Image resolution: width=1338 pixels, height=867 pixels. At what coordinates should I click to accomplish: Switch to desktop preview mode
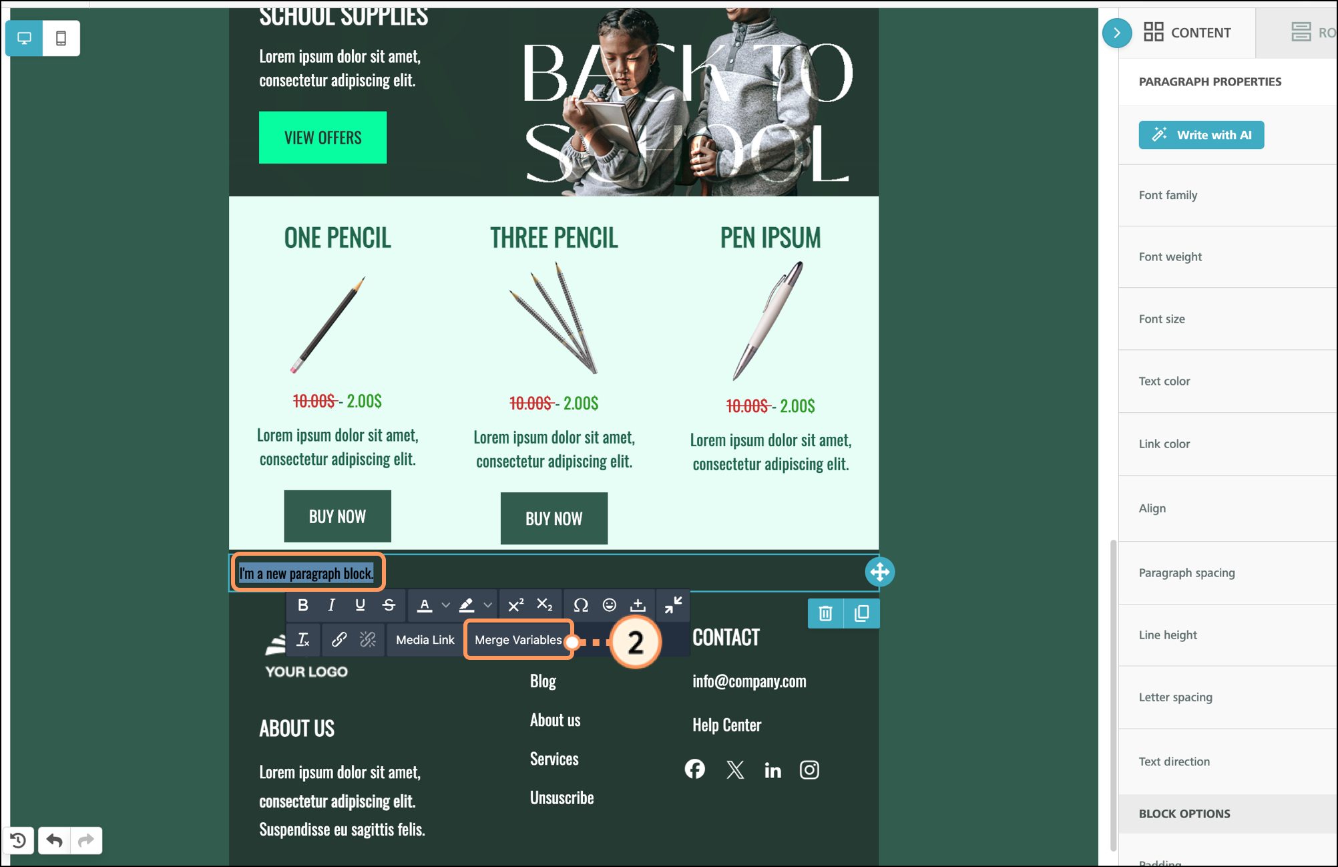coord(25,38)
